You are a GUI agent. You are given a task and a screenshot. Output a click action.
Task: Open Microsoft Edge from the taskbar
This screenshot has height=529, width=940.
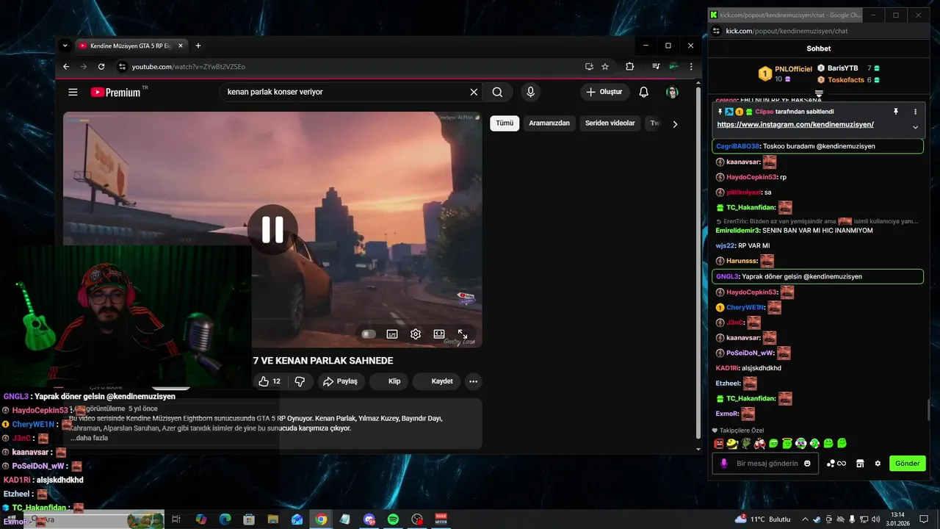pyautogui.click(x=225, y=519)
